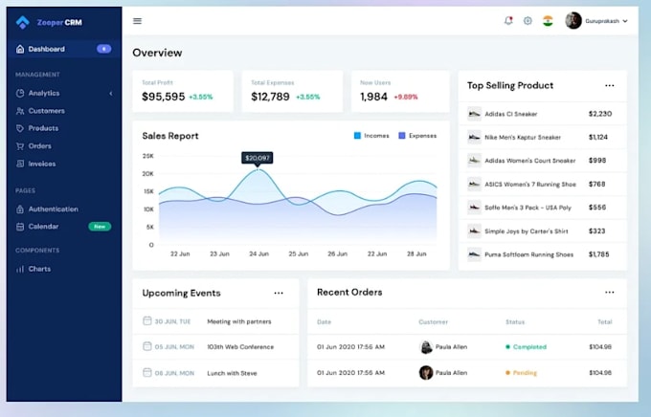Click the $2,230 Adidas CI Sneaker price
The height and width of the screenshot is (417, 651).
tap(600, 114)
